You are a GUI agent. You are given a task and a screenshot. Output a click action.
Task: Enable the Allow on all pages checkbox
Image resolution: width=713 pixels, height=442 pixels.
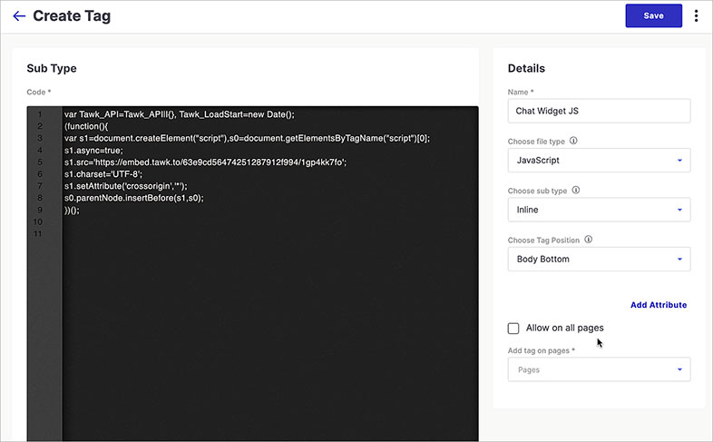[513, 329]
